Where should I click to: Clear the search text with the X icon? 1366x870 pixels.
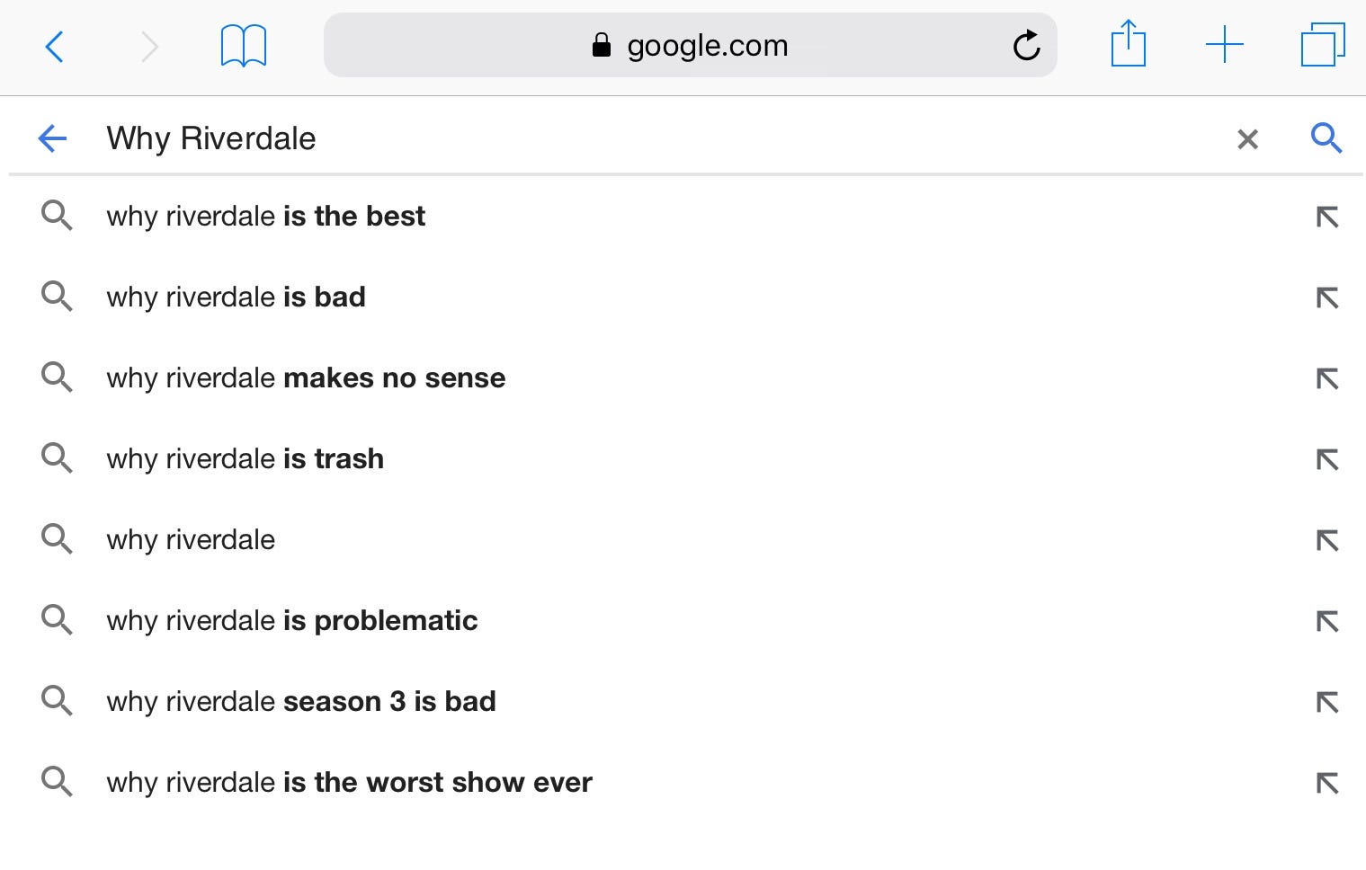[1247, 139]
